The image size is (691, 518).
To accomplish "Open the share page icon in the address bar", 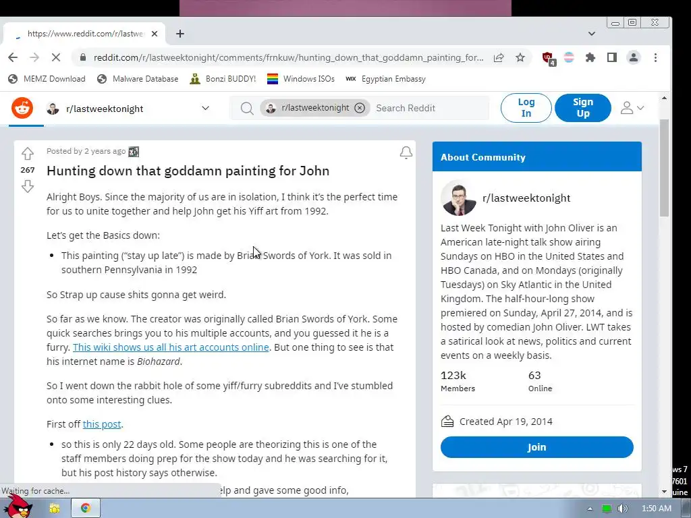I will tap(499, 57).
